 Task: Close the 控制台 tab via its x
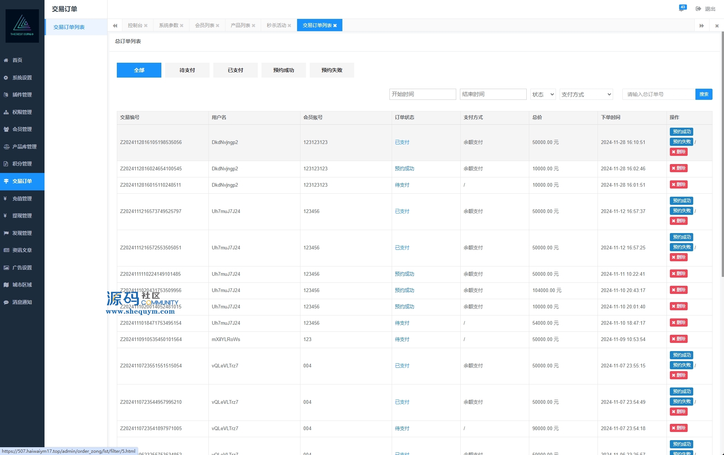tap(146, 26)
